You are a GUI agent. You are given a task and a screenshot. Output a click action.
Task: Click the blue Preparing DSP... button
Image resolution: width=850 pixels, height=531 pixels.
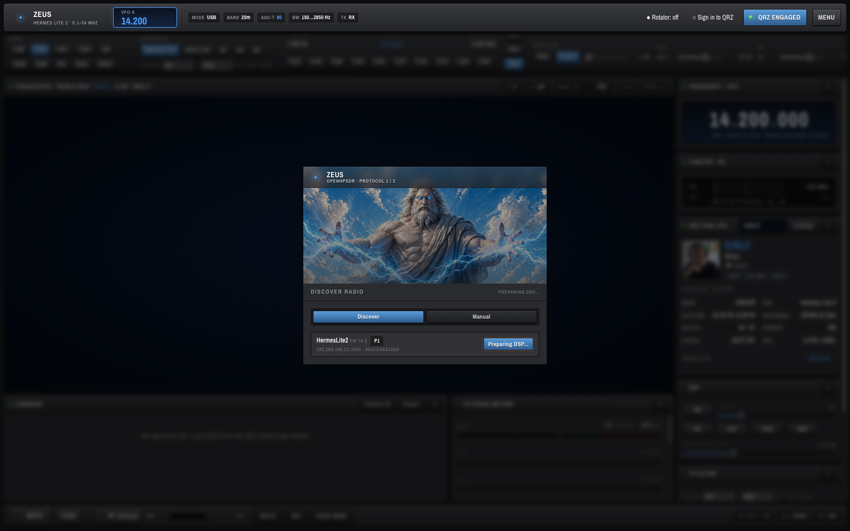coord(508,344)
